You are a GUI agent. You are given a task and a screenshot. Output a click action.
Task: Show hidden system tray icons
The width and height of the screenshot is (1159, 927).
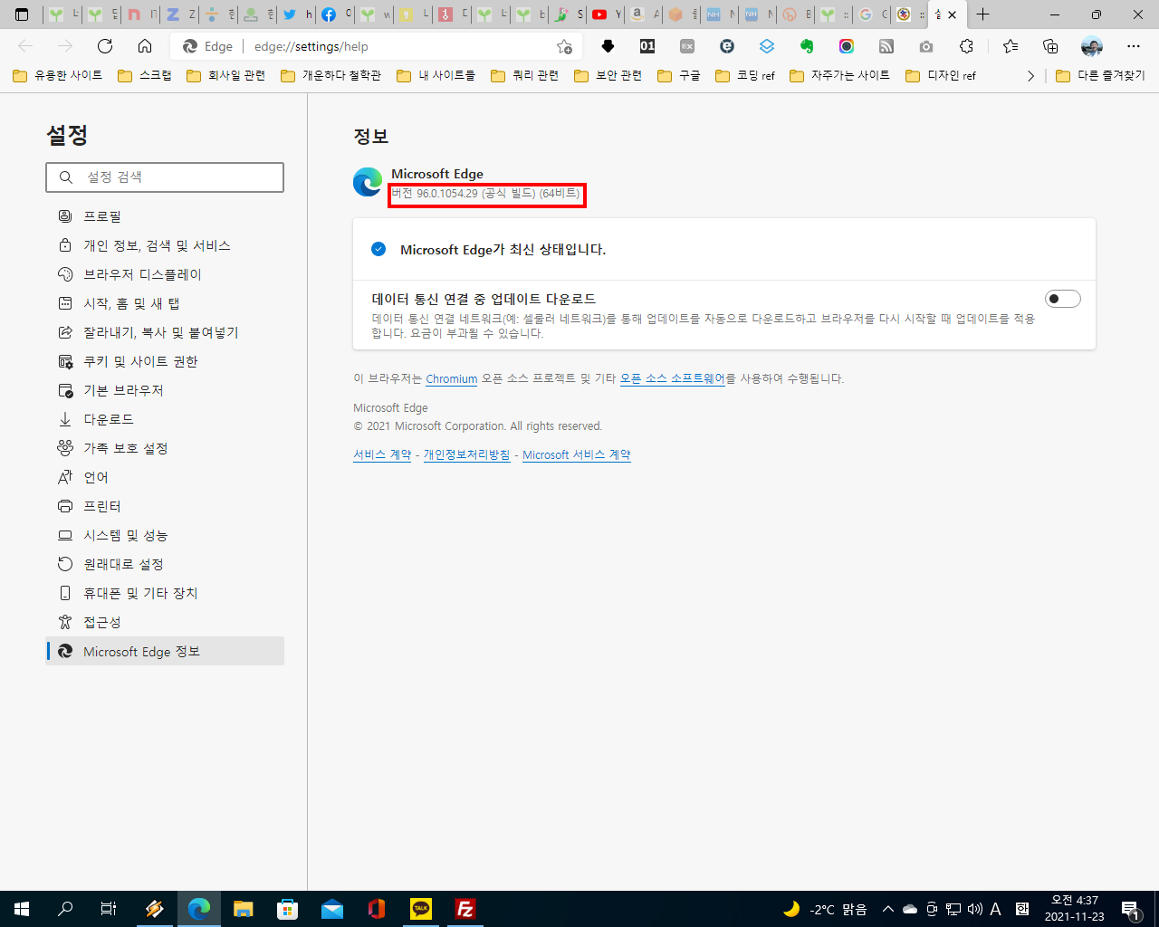point(887,909)
